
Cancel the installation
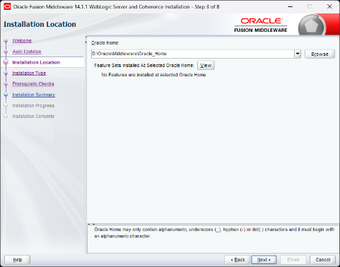(323, 260)
